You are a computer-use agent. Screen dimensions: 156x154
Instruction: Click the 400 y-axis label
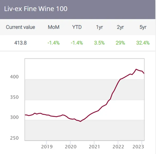click(x=14, y=77)
